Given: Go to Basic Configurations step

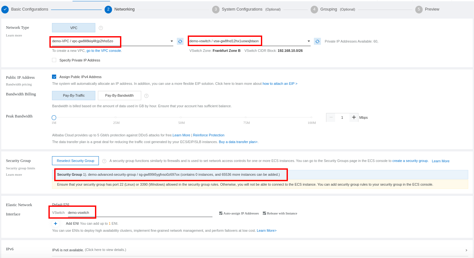Looking at the screenshot, I should tap(30, 9).
